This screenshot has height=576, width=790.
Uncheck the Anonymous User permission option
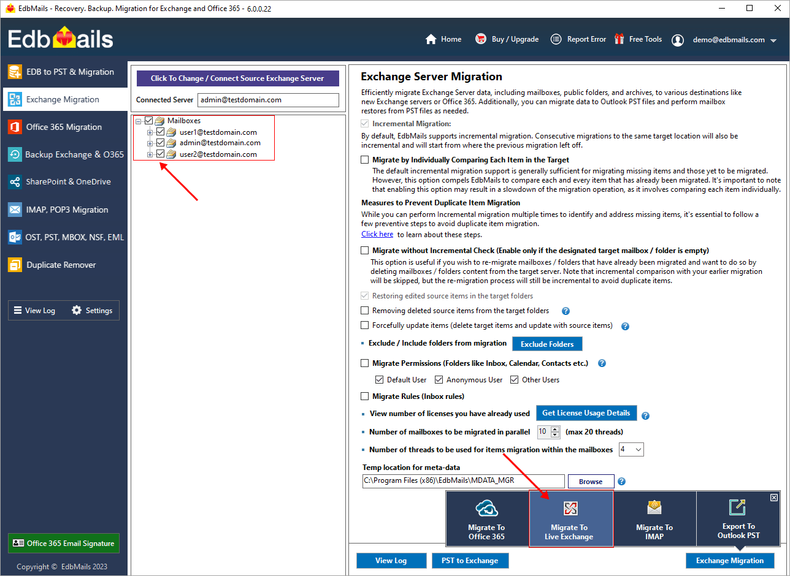(x=439, y=379)
